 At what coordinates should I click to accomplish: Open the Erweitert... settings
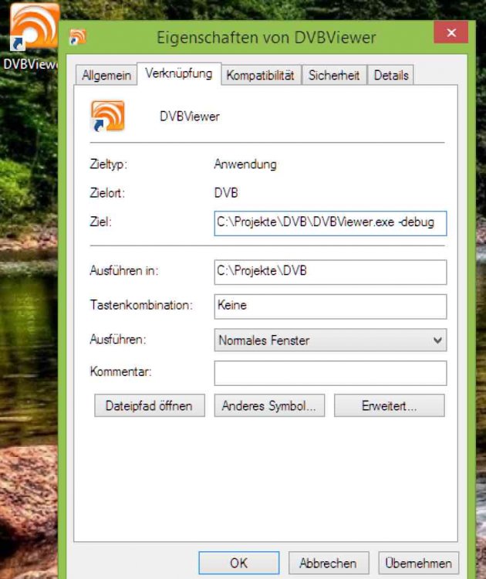[390, 405]
